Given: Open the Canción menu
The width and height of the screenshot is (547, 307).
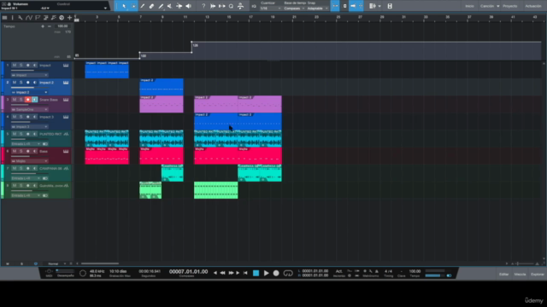Looking at the screenshot, I should tap(490, 6).
